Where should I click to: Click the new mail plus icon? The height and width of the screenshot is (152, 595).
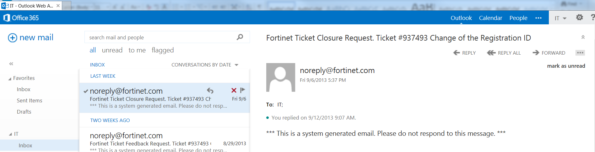(12, 38)
